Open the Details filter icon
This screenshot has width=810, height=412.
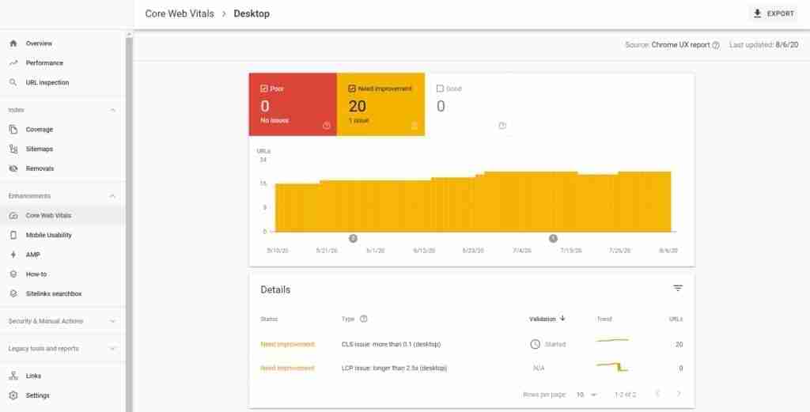click(678, 288)
